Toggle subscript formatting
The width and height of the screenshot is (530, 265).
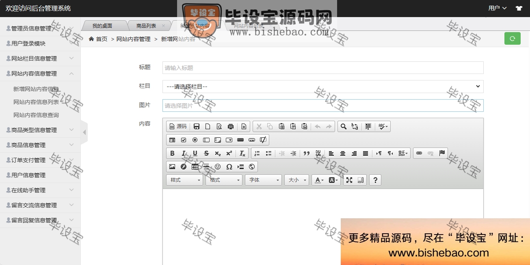pyautogui.click(x=218, y=153)
